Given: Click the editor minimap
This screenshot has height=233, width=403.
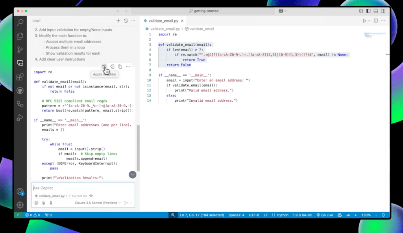Looking at the screenshot, I should [375, 35].
